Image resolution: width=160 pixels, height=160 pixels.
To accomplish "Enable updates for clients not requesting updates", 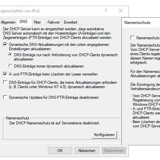I will (5, 82).
